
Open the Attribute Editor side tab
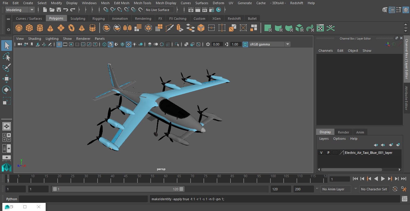(x=406, y=98)
